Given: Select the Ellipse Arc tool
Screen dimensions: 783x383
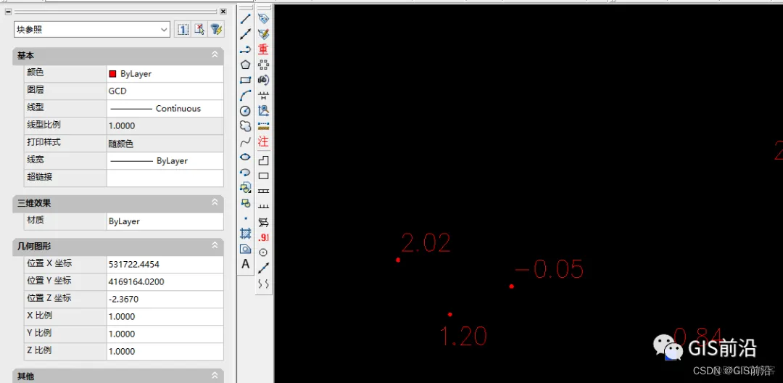Looking at the screenshot, I should point(245,172).
